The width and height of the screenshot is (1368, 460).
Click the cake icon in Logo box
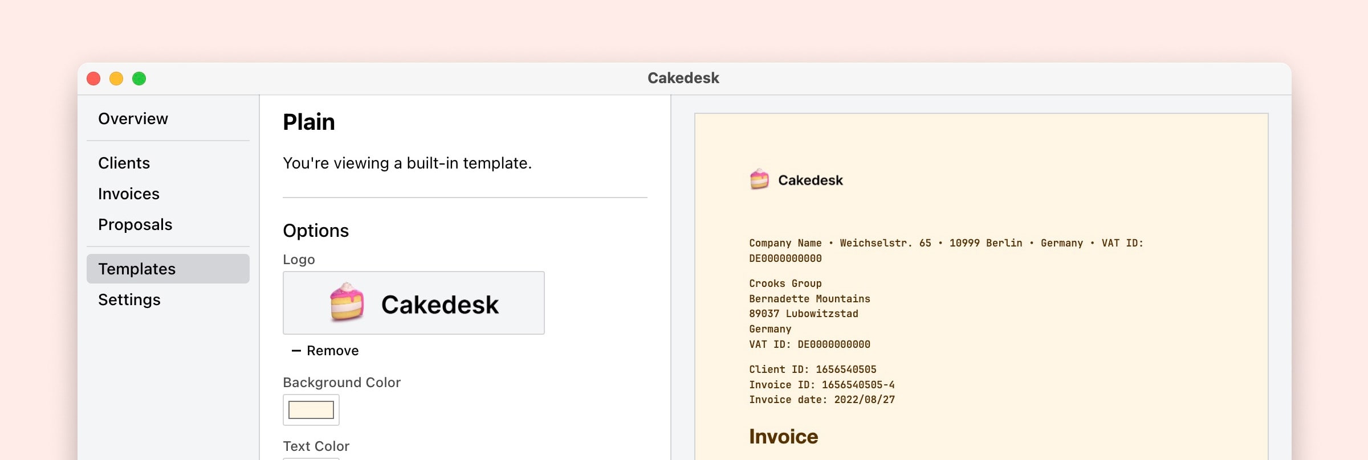[347, 302]
